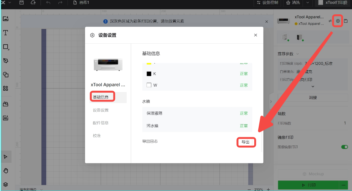This screenshot has height=191, width=352.
Task: Toggle the 图像镜像打印 mirror print switch
Action: (x=344, y=147)
